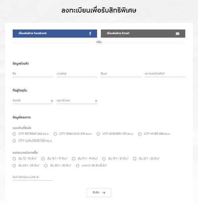The width and height of the screenshot is (198, 203).
Task: Open the จังหวัด province dropdown
Action: 33,100
